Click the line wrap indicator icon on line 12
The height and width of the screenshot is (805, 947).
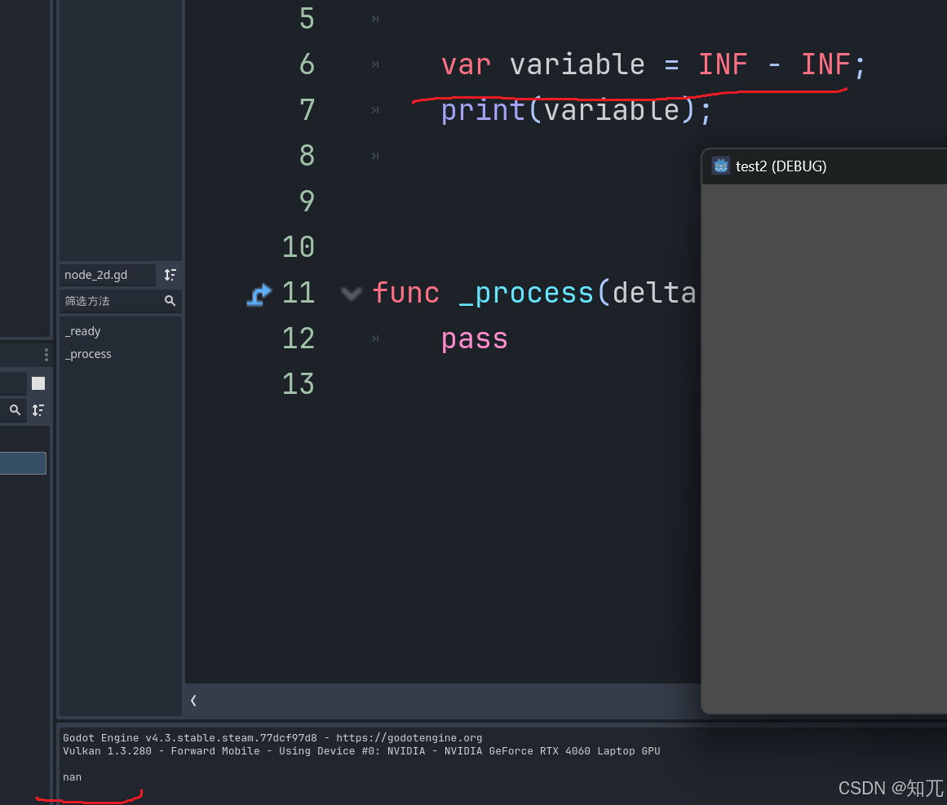click(374, 338)
